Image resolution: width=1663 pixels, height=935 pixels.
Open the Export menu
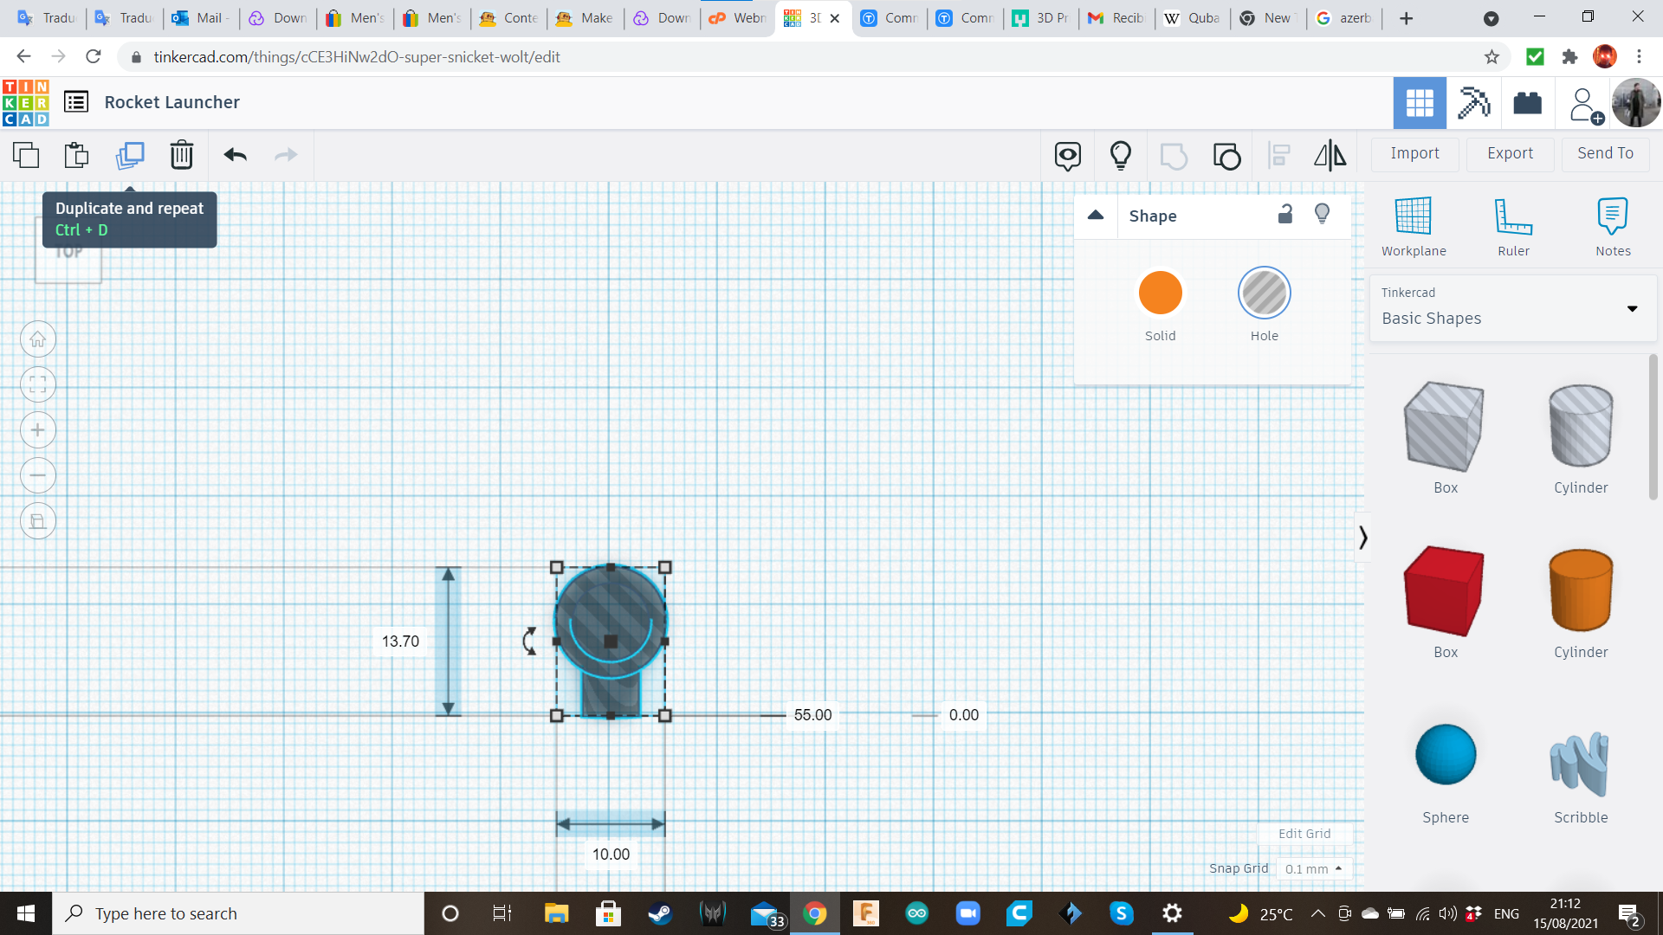(1510, 153)
